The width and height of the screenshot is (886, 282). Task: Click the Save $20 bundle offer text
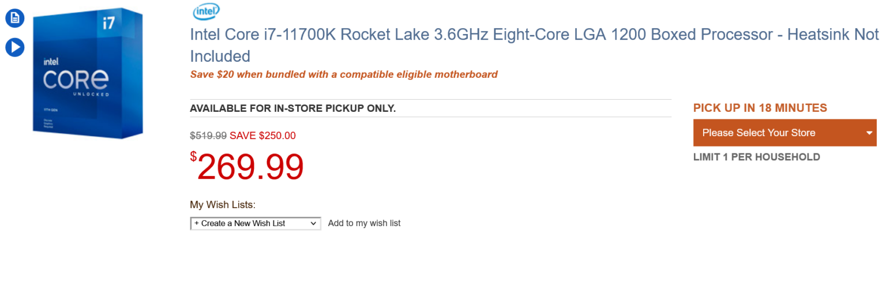[344, 74]
